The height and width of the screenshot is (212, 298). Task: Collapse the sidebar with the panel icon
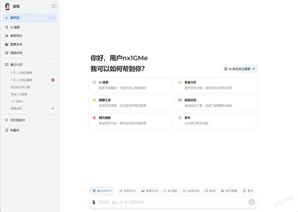pos(54,6)
